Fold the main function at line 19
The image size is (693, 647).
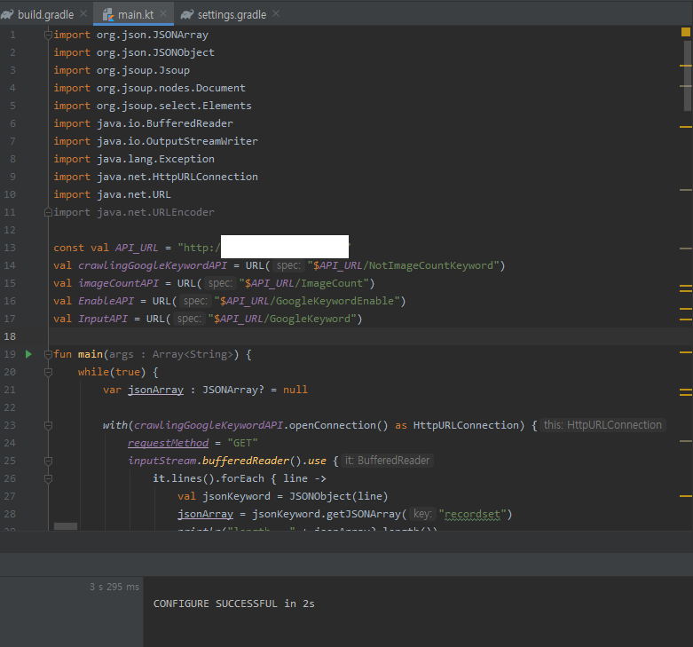coord(48,354)
